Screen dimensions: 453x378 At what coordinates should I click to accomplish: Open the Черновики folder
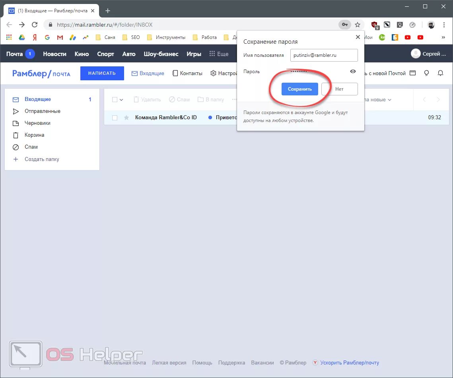pyautogui.click(x=37, y=123)
